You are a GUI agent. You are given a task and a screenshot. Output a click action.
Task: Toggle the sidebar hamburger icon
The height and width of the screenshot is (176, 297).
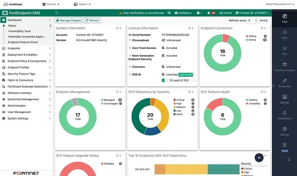coord(56,13)
